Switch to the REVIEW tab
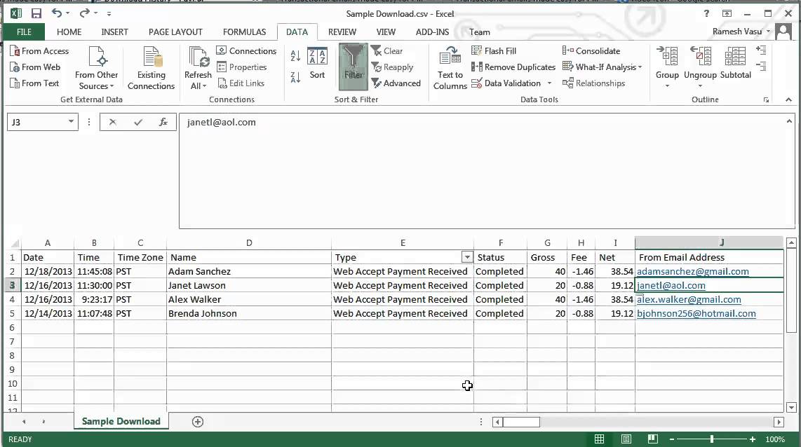Viewport: 801px width, 447px height. click(342, 32)
